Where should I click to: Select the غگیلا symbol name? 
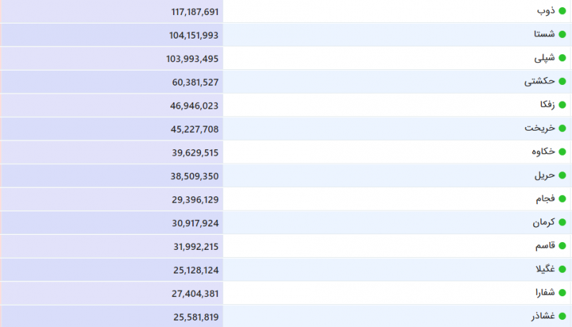545,269
